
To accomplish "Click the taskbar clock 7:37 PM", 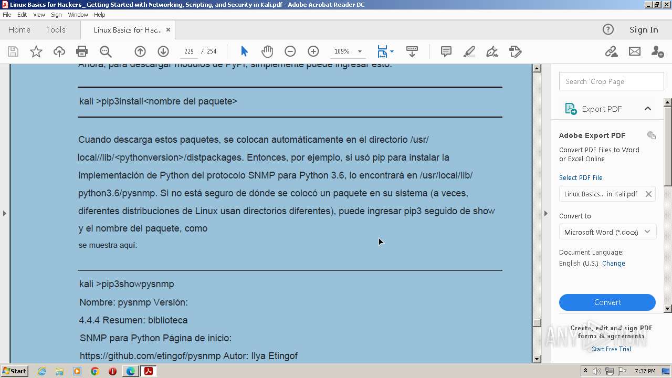I will (645, 371).
